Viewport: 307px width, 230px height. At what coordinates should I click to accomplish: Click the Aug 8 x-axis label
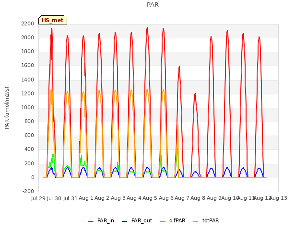coord(198,198)
